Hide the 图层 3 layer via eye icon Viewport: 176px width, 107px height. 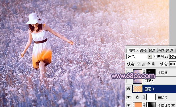(129, 89)
